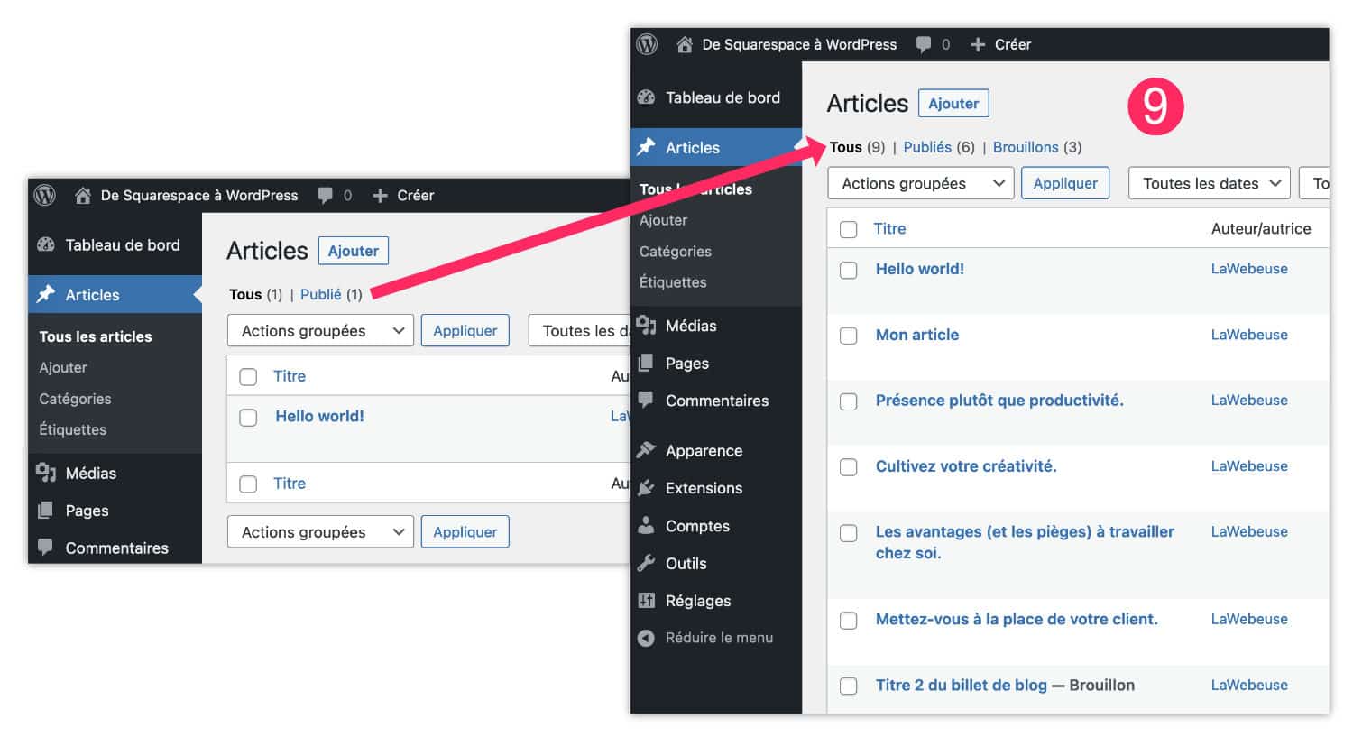Open Étiquettes in left window sidebar

[x=73, y=429]
